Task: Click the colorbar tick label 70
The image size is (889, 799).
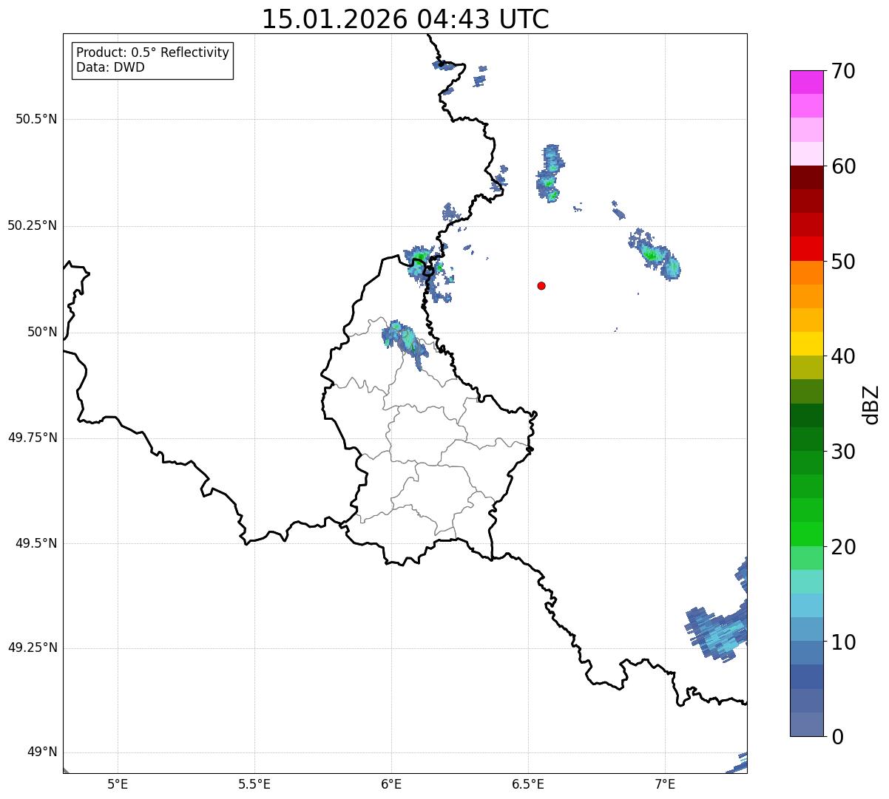Action: click(843, 72)
